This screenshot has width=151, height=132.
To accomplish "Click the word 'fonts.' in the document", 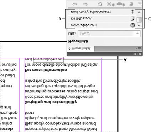I will coord(30,112).
